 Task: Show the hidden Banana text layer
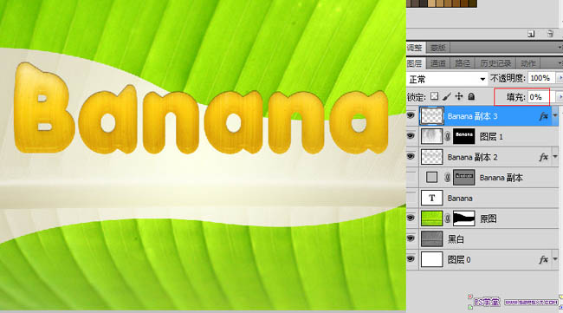[x=411, y=198]
